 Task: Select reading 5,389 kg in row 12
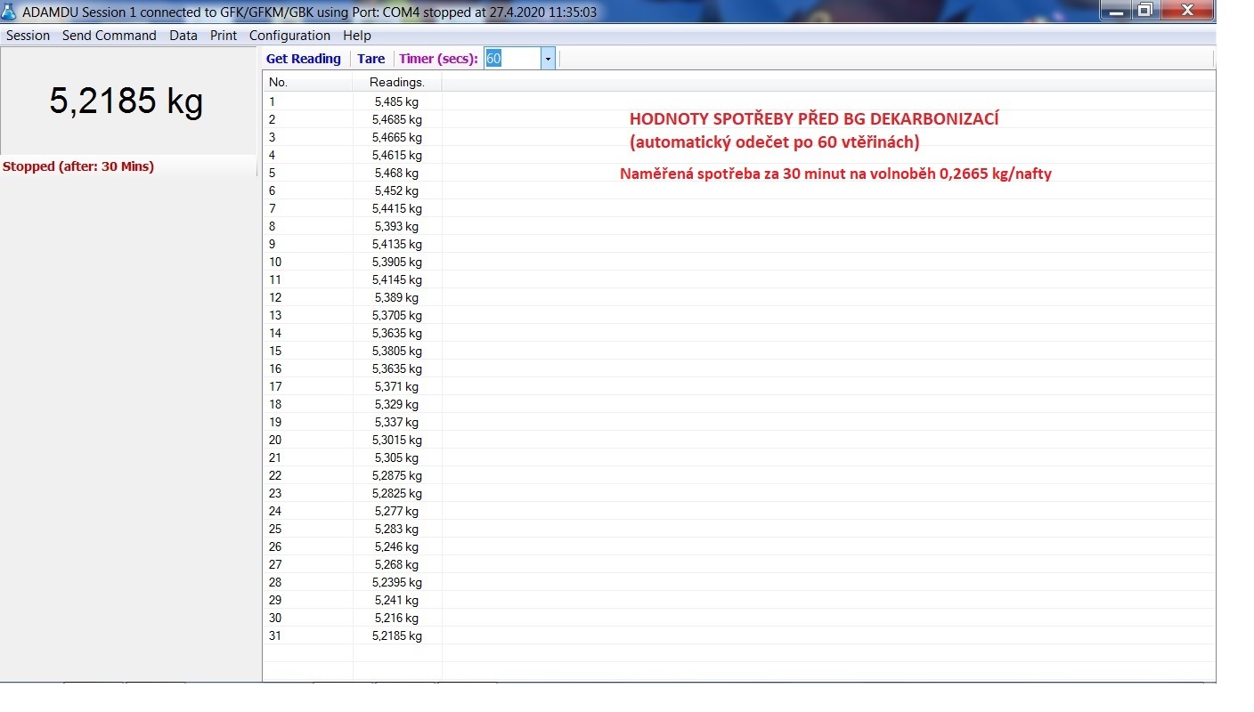[x=397, y=297]
